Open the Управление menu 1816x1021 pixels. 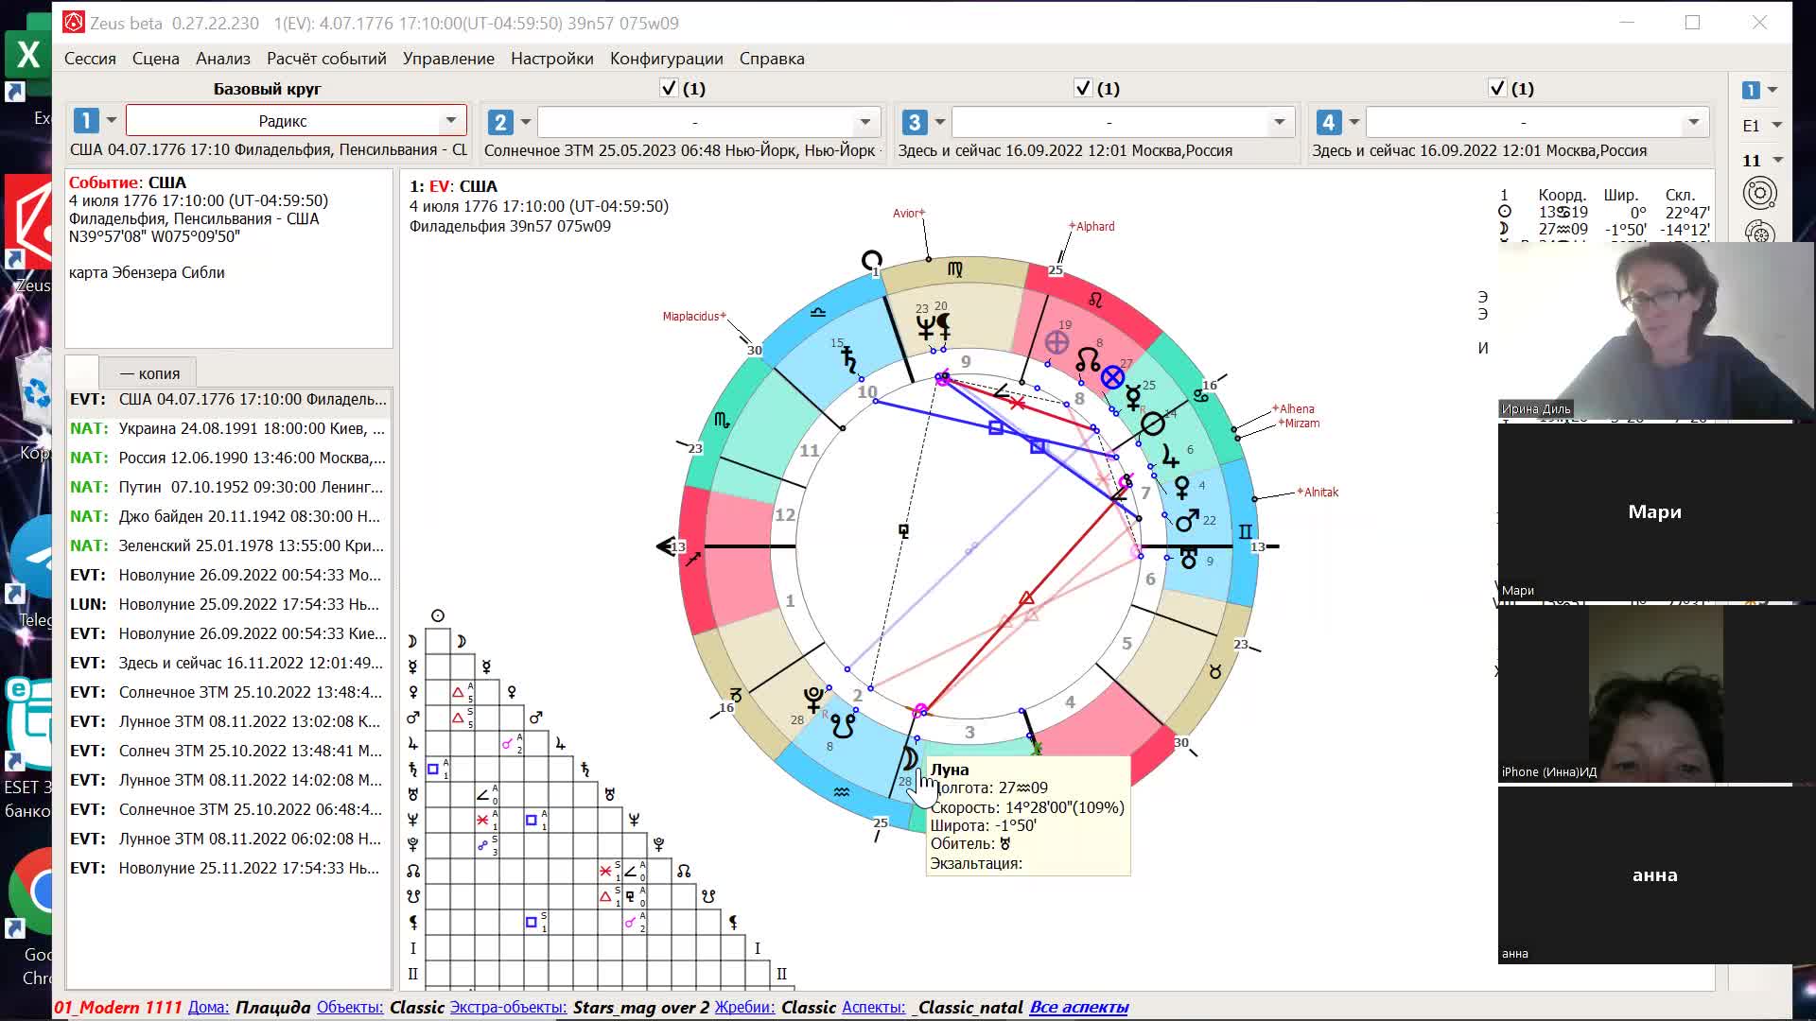coord(448,59)
